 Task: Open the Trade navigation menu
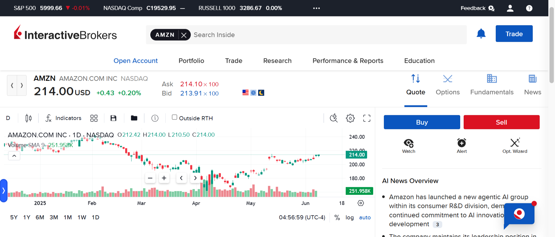tap(234, 61)
